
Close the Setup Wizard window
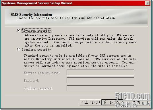coord(148,3)
